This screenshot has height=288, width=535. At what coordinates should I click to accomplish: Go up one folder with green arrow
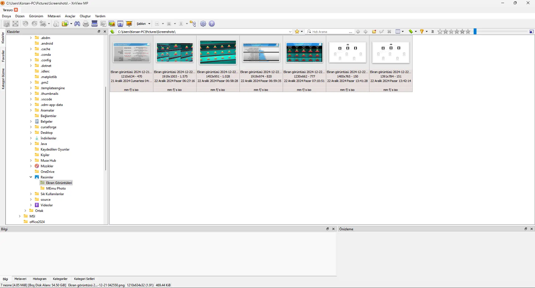point(112,32)
